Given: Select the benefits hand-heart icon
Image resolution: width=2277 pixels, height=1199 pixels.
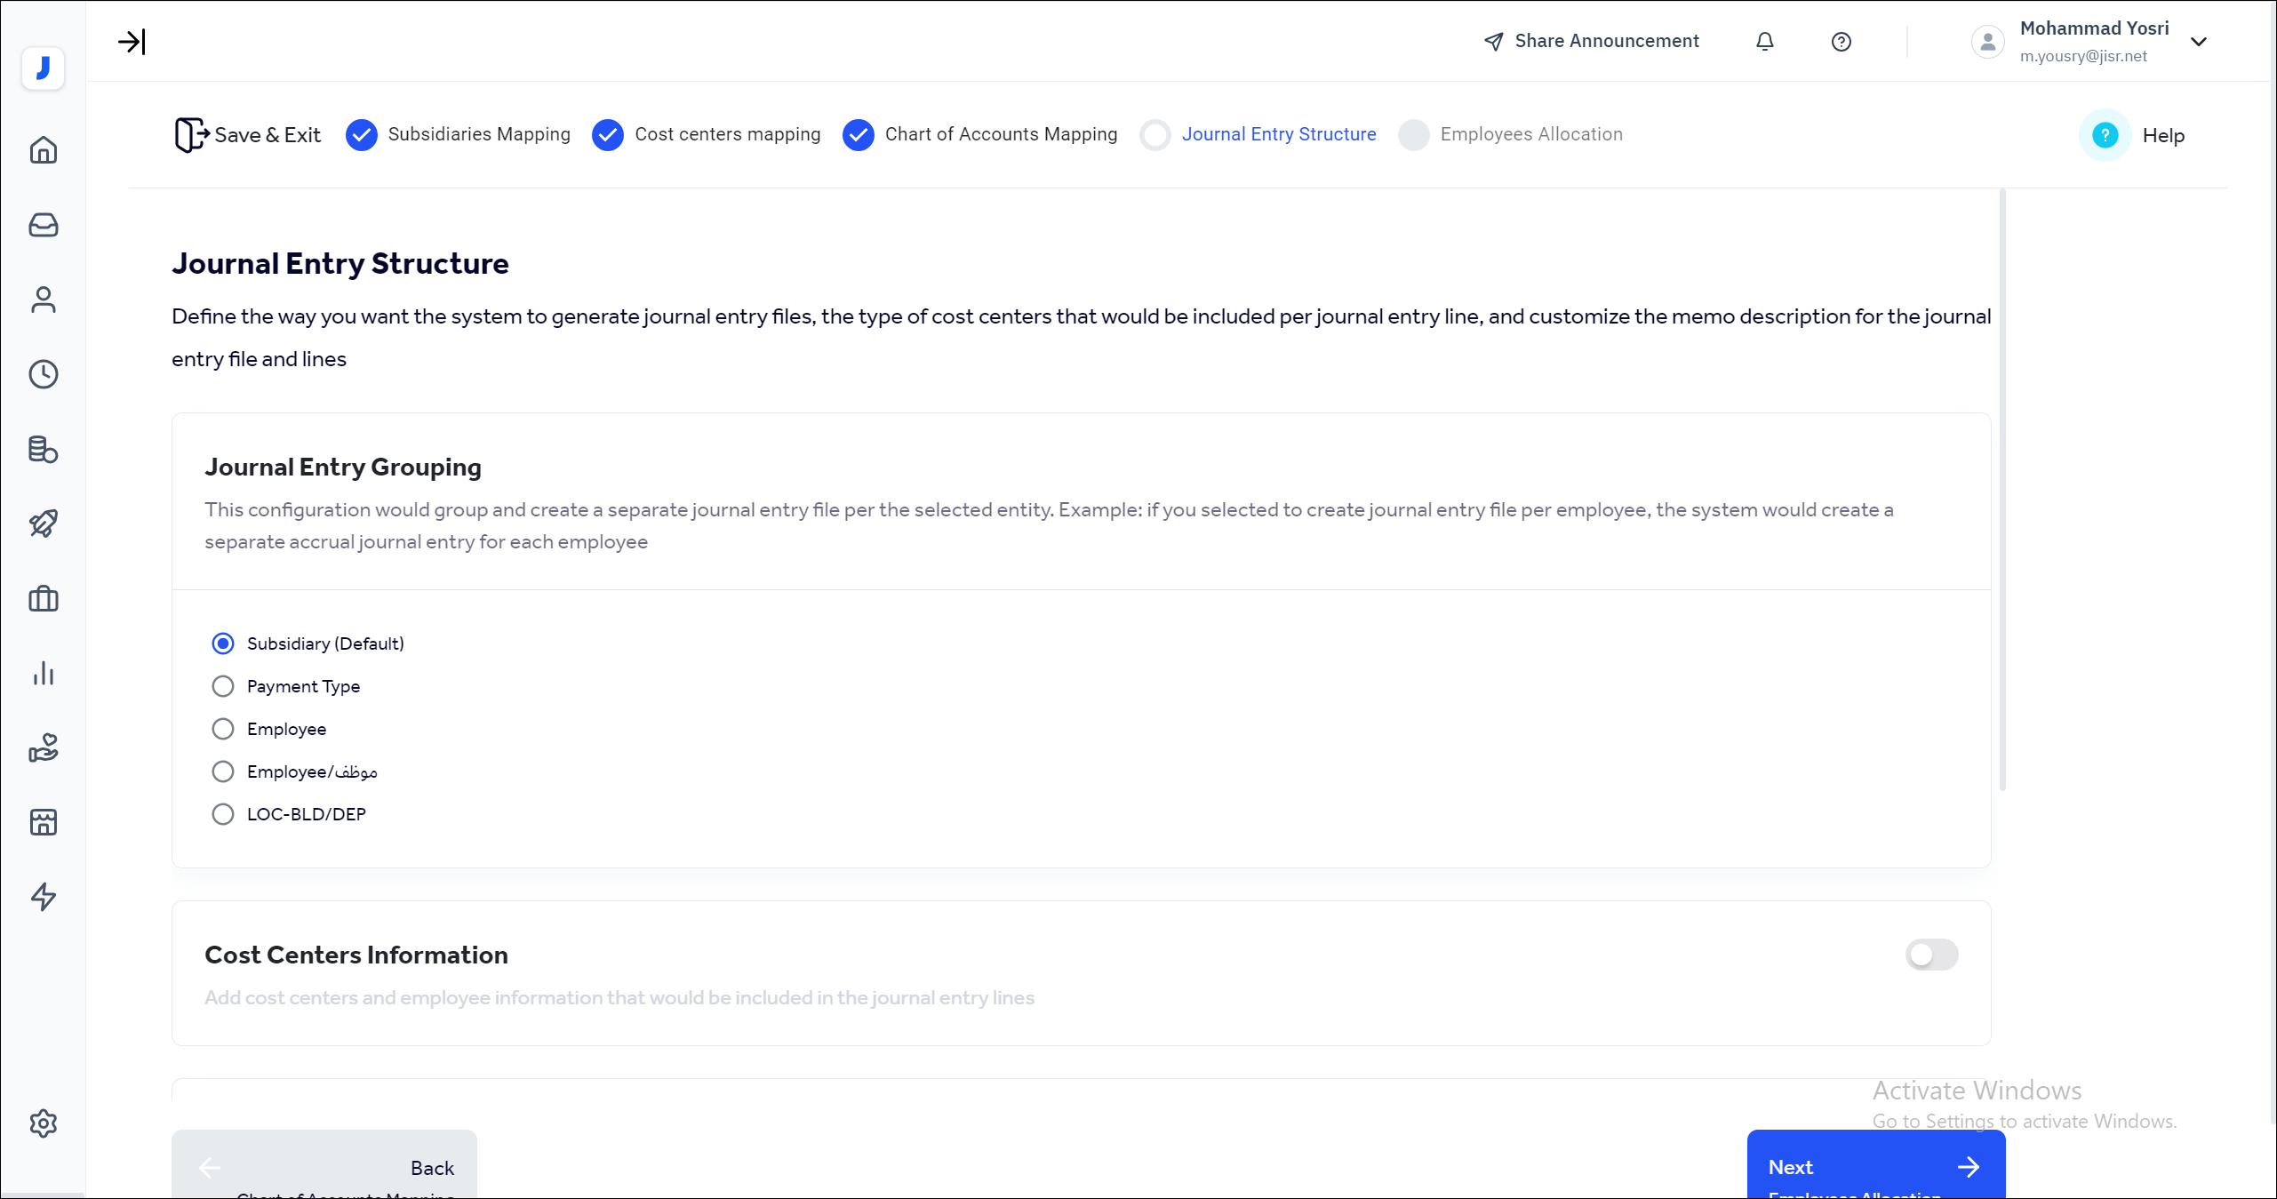Looking at the screenshot, I should pos(43,747).
